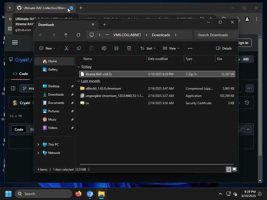Click the Delete trash icon in toolbar

click(x=129, y=48)
